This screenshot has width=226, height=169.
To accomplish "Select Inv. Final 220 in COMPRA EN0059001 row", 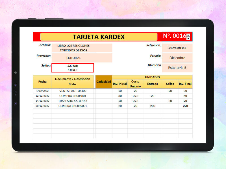I will click(185, 106).
